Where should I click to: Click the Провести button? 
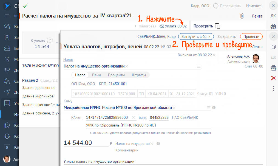[251, 36]
